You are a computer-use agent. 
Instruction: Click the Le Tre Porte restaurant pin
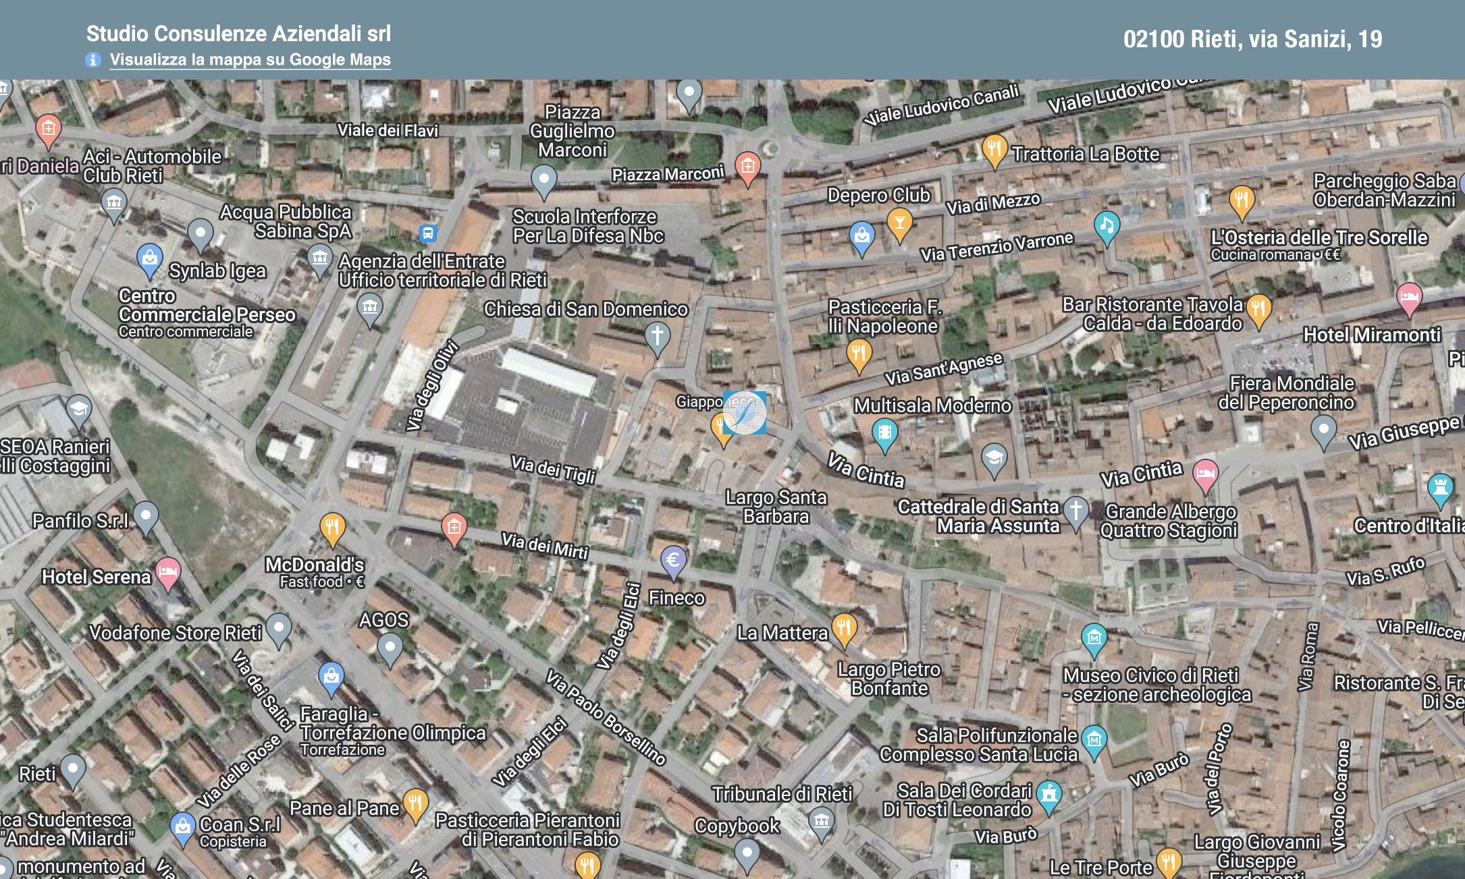pyautogui.click(x=1169, y=863)
